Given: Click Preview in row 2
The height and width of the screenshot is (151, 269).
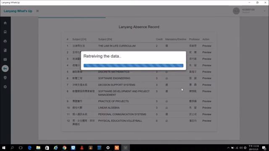Looking at the screenshot, I should pos(207,52).
